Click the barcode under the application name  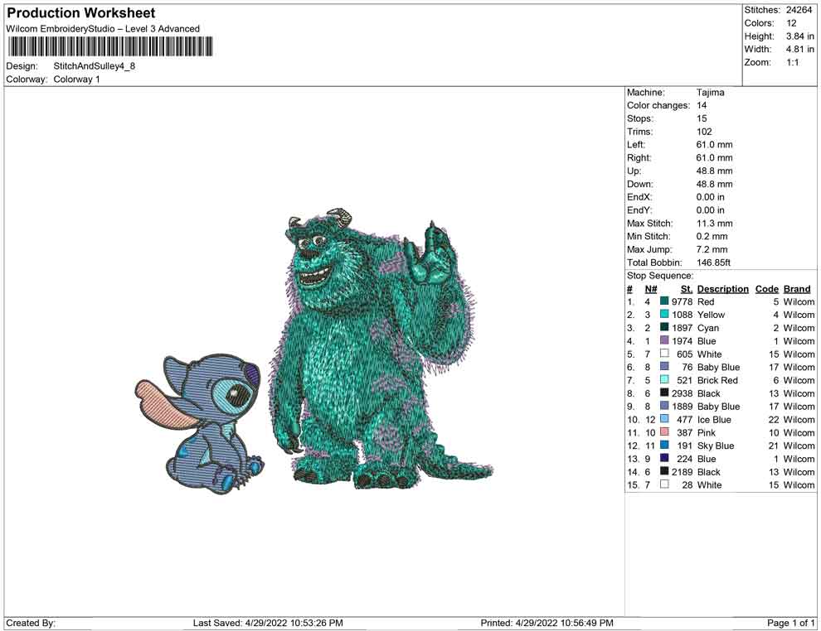point(110,46)
